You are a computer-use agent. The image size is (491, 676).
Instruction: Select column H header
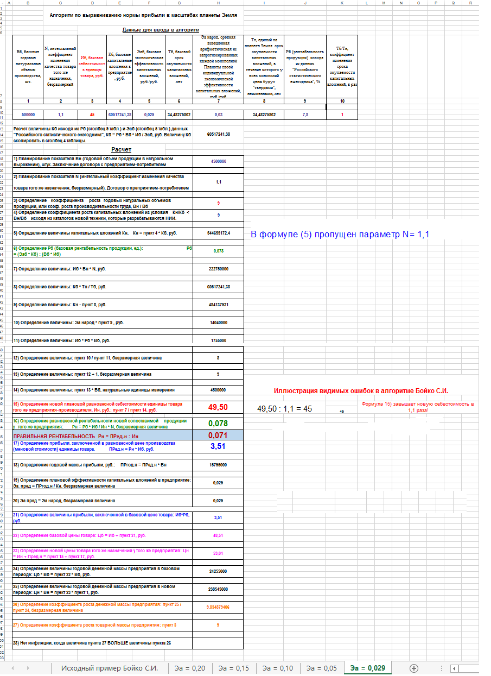coord(218,3)
